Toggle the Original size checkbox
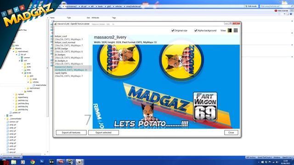 click(173, 30)
